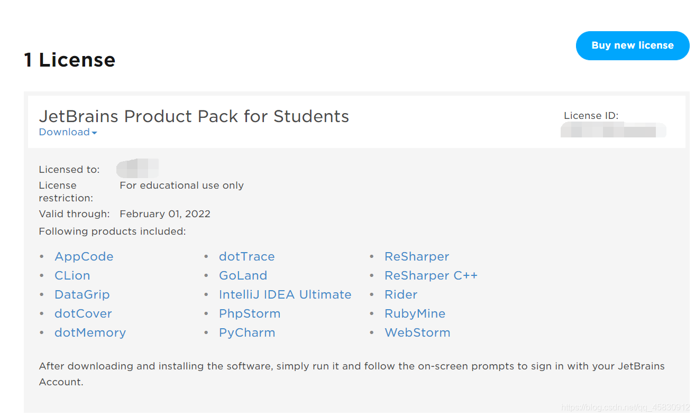Click the JetBrains Product Pack for Students title
This screenshot has height=417, width=695.
(194, 116)
